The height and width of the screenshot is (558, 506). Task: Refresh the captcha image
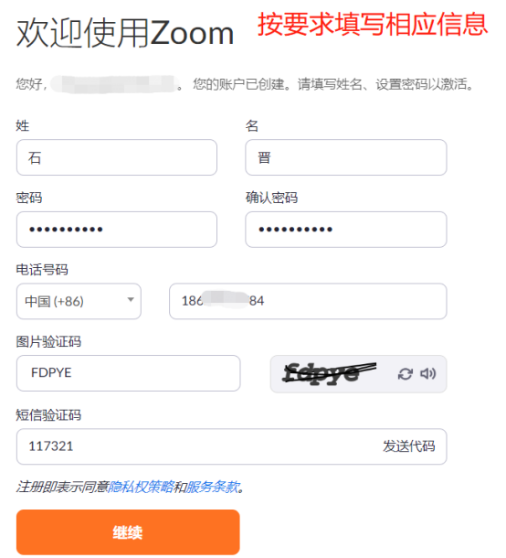coord(406,374)
